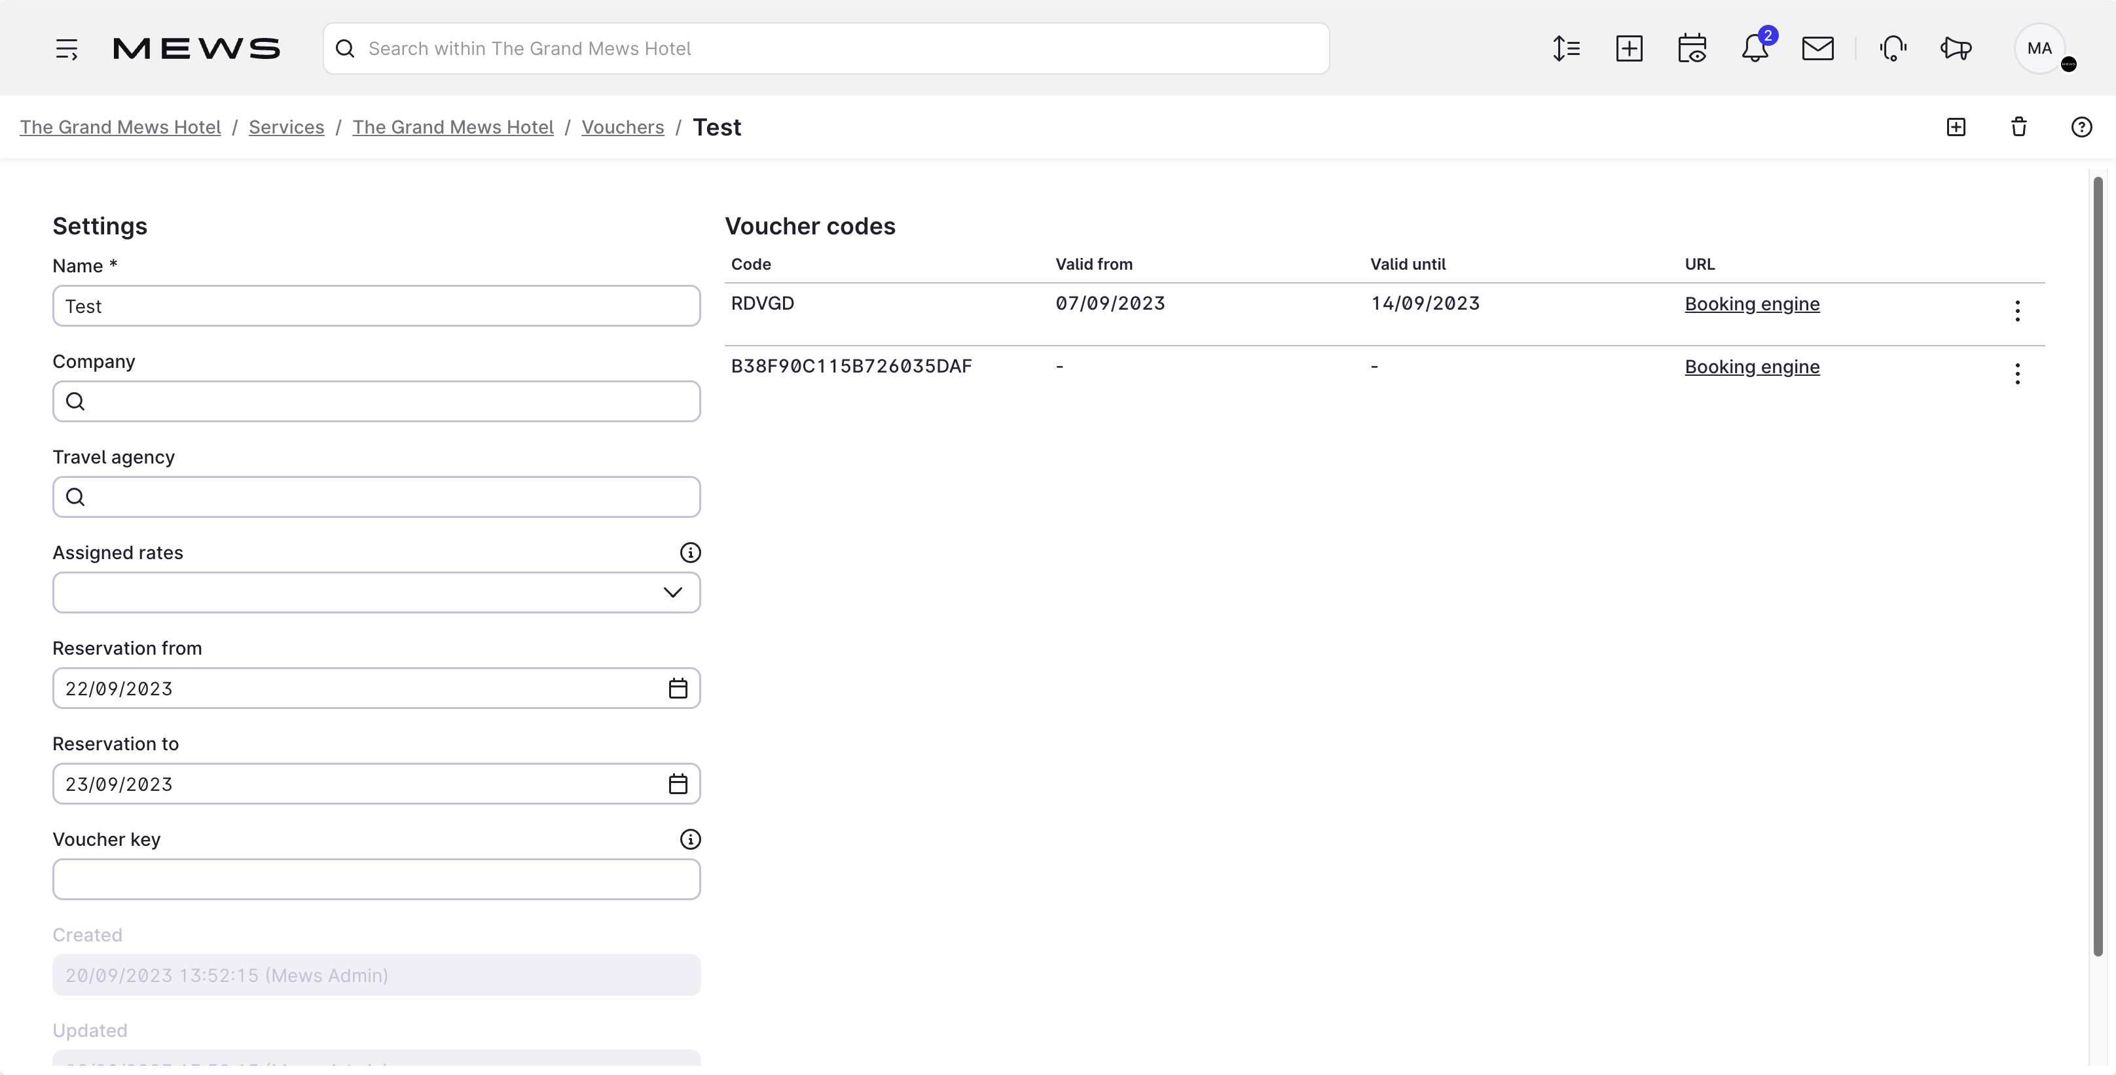Expand the Assigned rates dropdown
2116x1075 pixels.
673,592
